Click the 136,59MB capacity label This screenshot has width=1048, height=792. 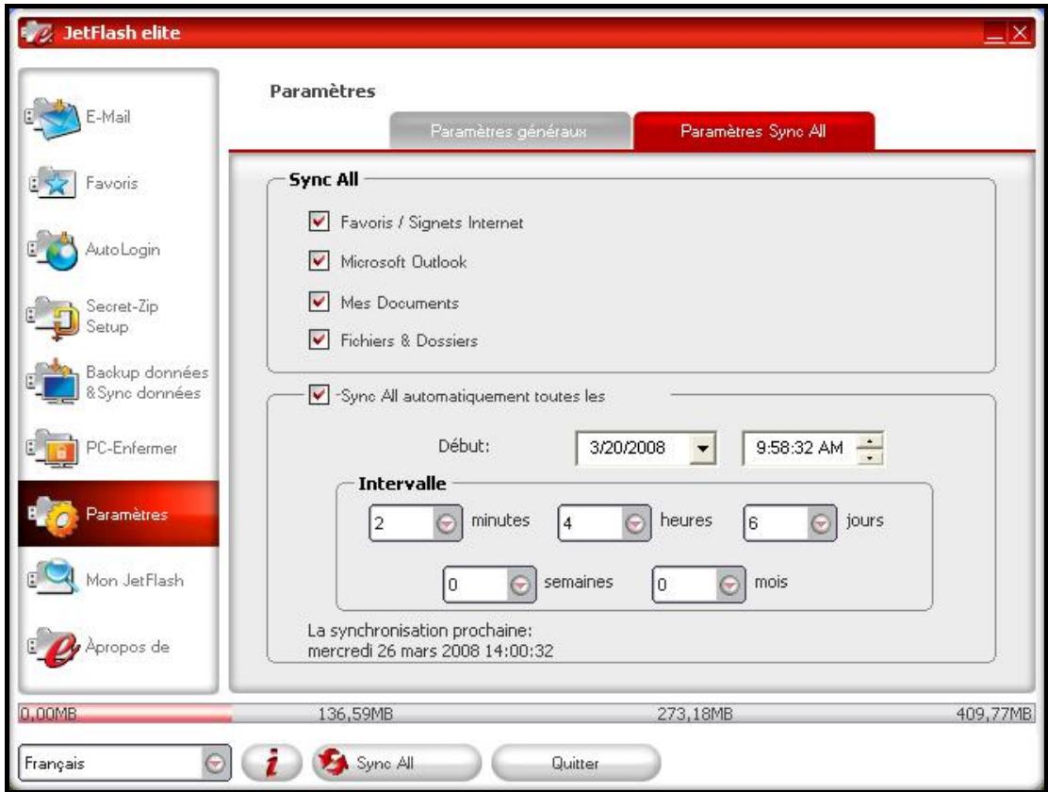pos(355,715)
